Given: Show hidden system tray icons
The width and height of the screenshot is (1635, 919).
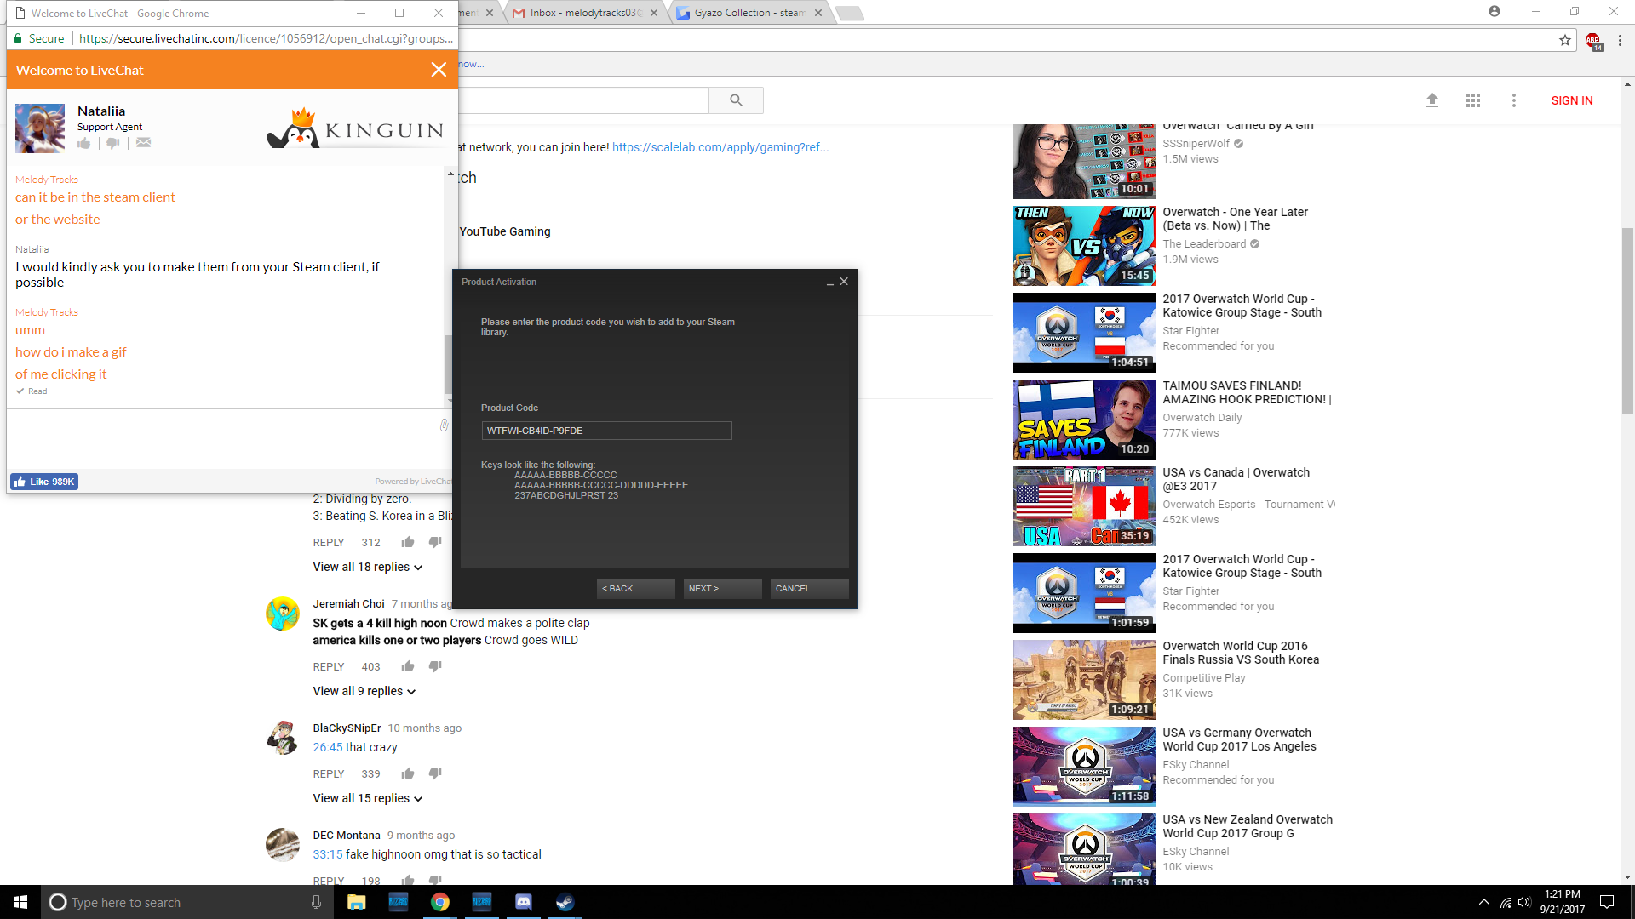Looking at the screenshot, I should 1484,902.
